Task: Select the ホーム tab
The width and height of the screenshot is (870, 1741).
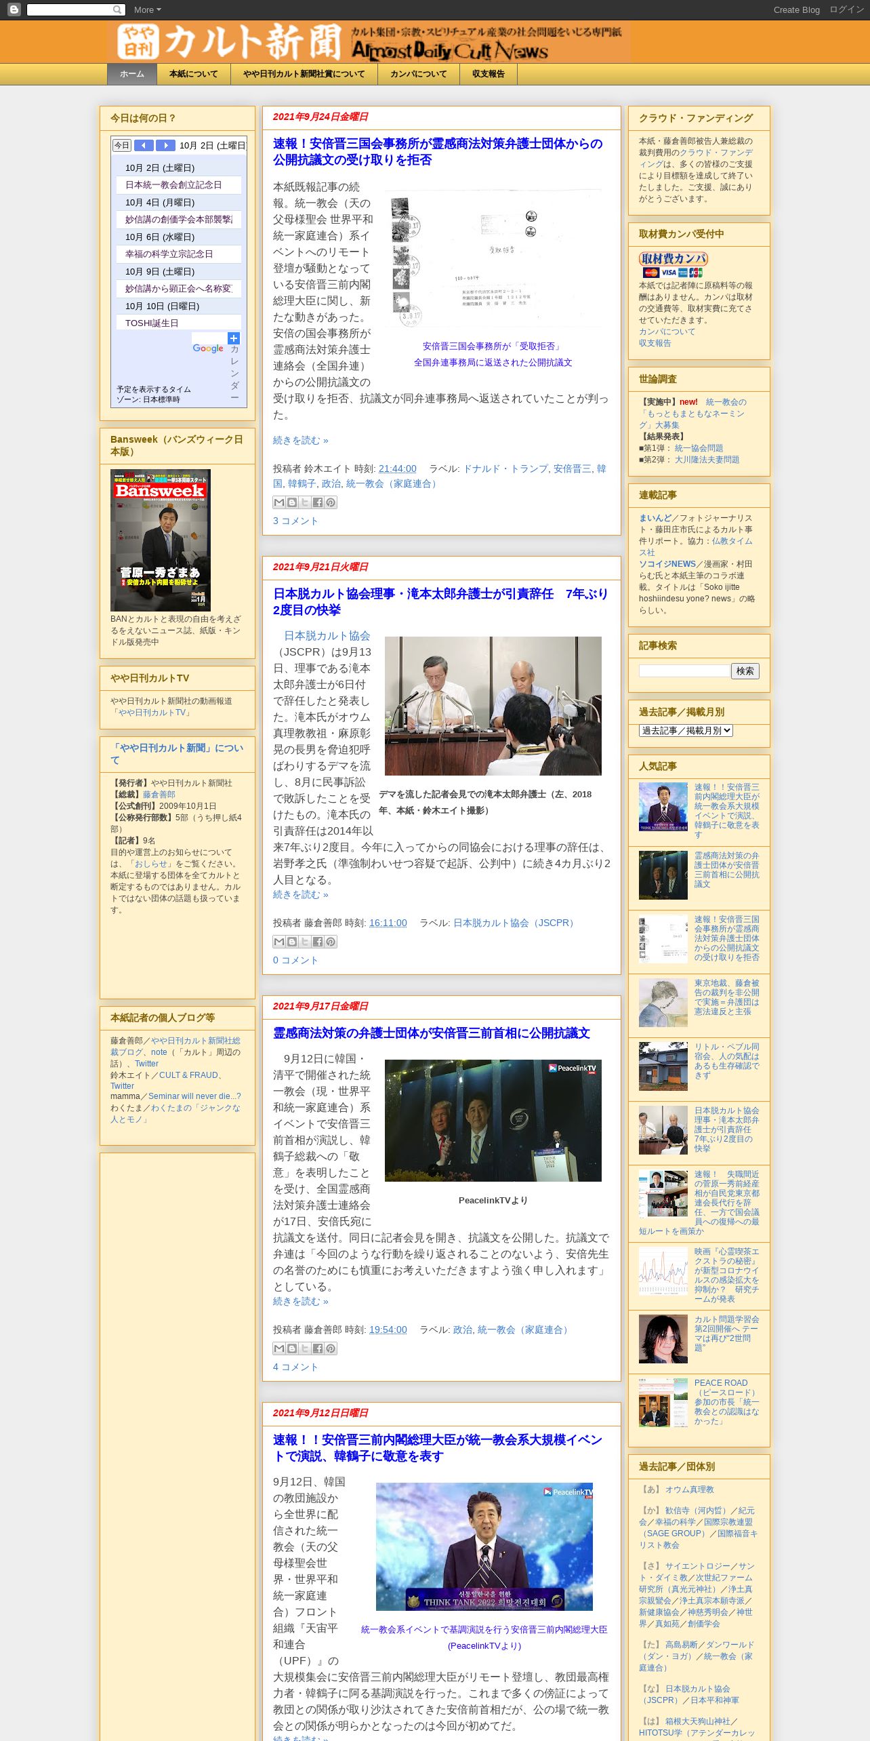Action: pyautogui.click(x=132, y=74)
